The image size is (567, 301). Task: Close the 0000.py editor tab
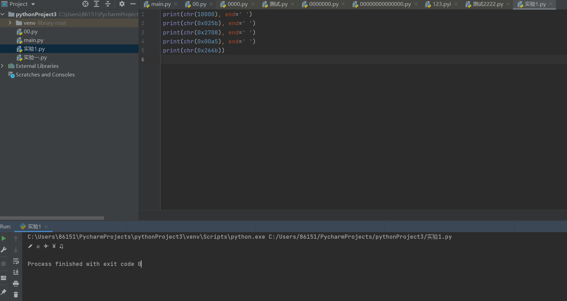coord(253,4)
